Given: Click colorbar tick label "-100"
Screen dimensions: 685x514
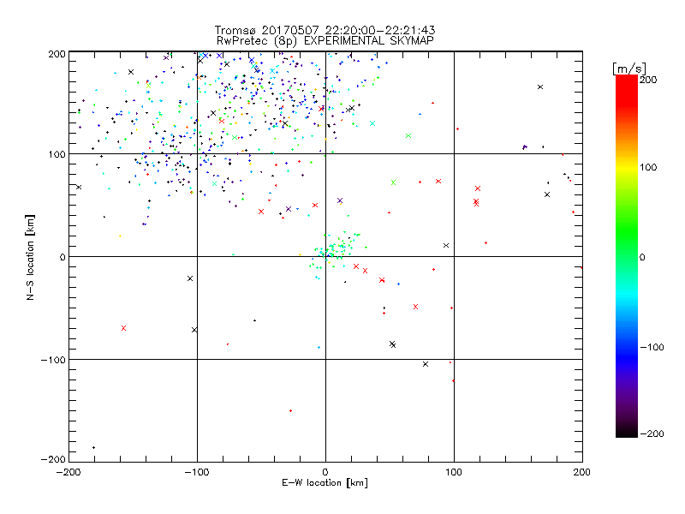Looking at the screenshot, I should (x=652, y=347).
